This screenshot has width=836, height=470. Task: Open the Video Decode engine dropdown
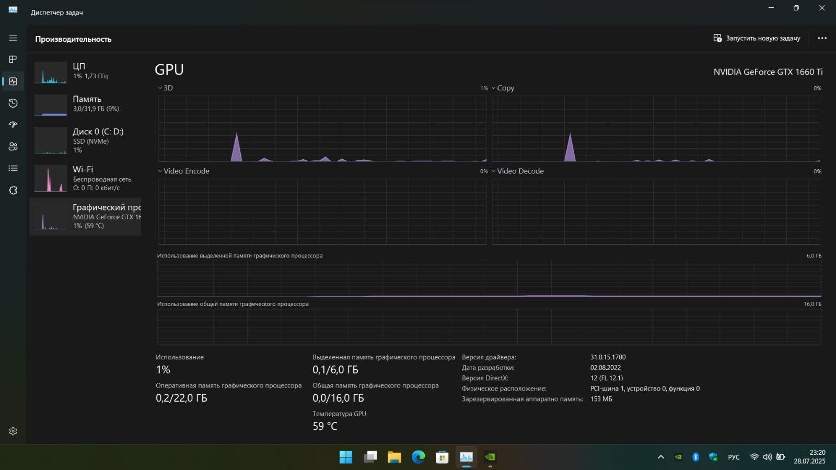click(x=517, y=171)
